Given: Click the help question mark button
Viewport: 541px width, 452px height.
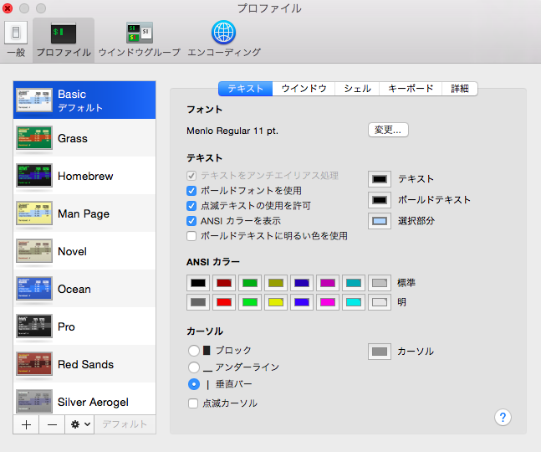Looking at the screenshot, I should 503,417.
